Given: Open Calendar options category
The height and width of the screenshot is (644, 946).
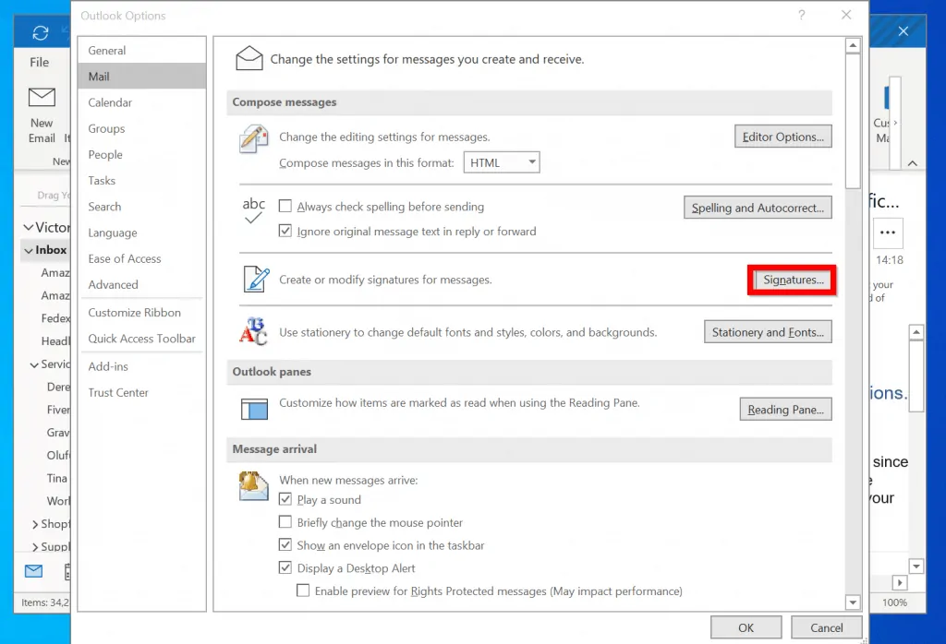Looking at the screenshot, I should (x=142, y=102).
